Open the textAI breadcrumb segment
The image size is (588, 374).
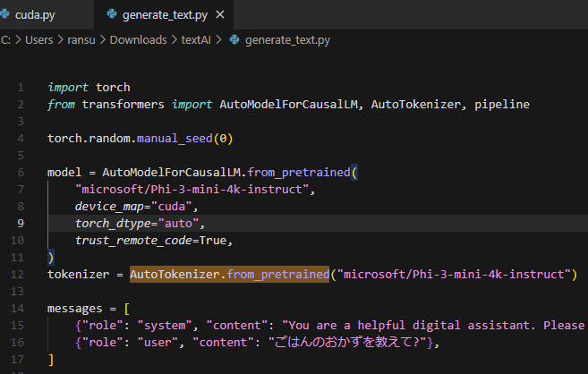[196, 39]
